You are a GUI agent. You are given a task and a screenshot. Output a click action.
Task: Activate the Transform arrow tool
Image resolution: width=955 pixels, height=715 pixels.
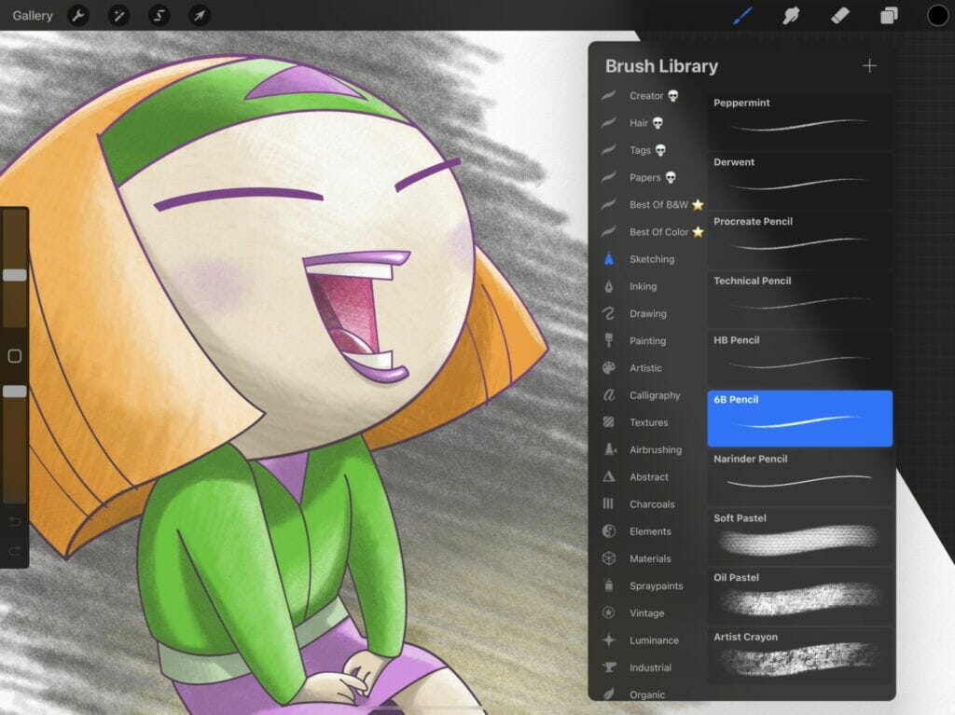[x=200, y=15]
